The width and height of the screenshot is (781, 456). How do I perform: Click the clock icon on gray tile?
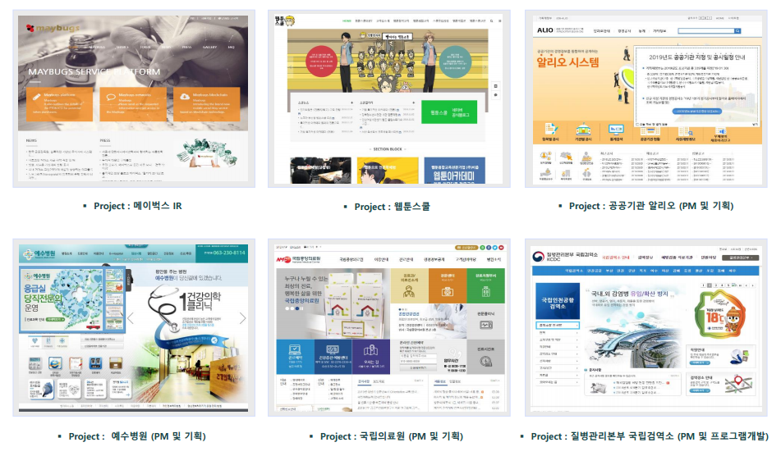485,362
